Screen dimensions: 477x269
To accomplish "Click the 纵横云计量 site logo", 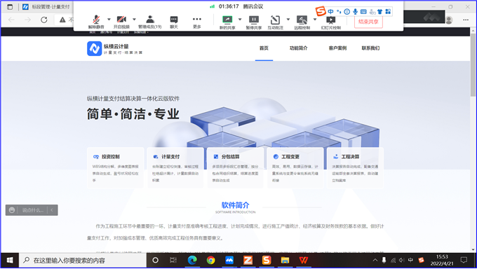I will point(114,48).
